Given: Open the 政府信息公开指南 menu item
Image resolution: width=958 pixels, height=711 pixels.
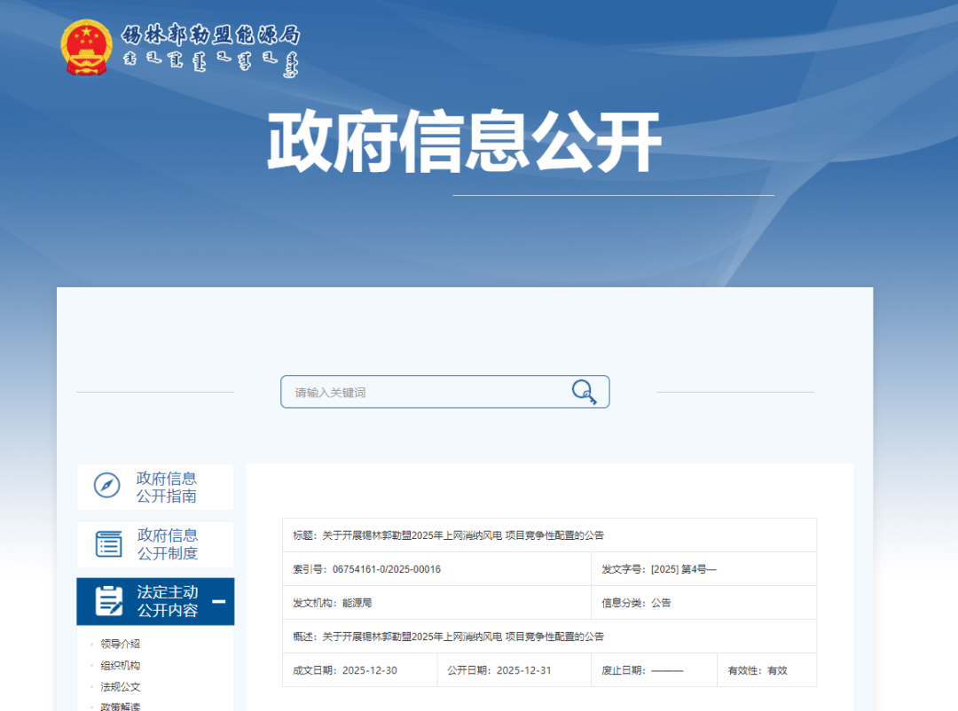Looking at the screenshot, I should click(167, 487).
